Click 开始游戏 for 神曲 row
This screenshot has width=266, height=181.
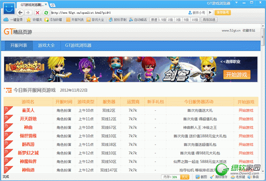click(x=246, y=128)
